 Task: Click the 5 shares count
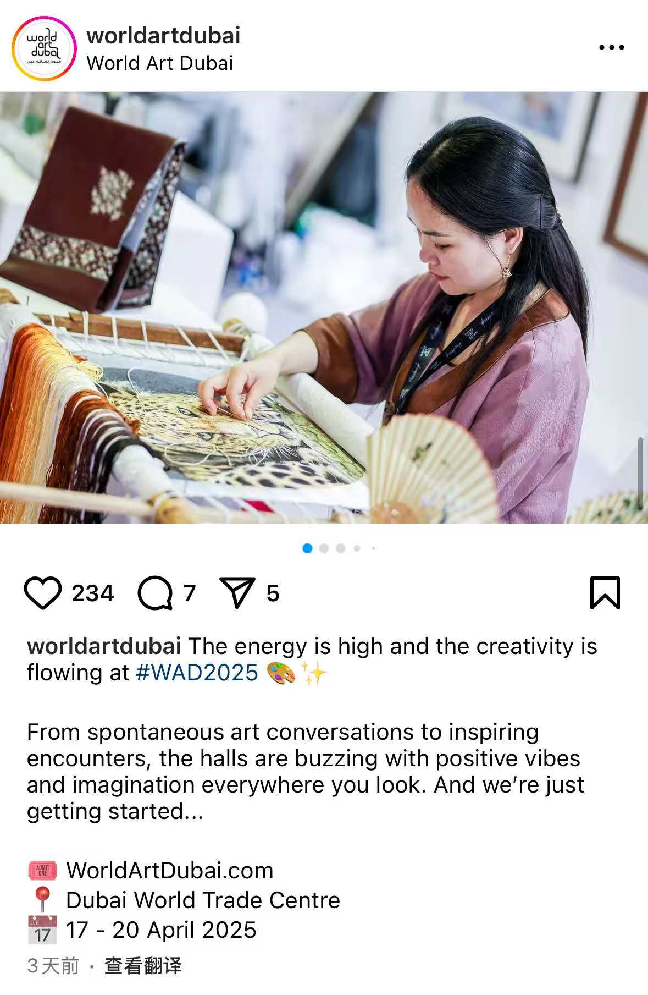[273, 593]
